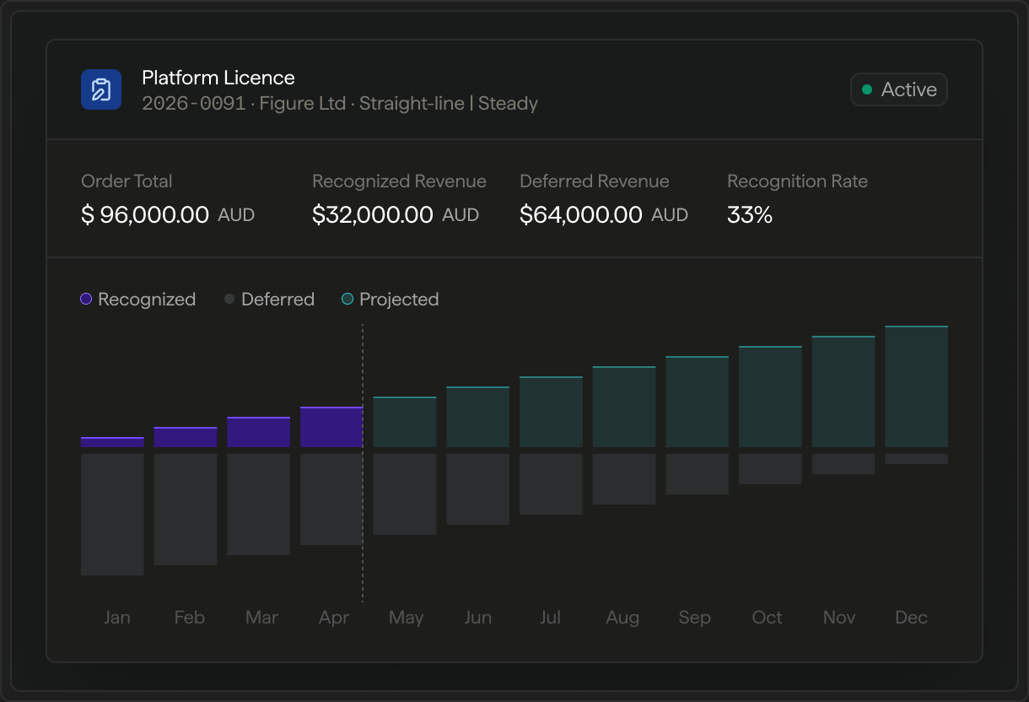Click the Jan axis label
This screenshot has height=702, width=1029.
pyautogui.click(x=117, y=618)
